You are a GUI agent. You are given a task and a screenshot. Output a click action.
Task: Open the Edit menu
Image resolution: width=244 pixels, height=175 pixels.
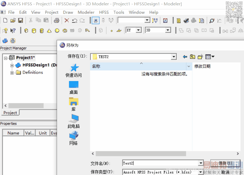tap(23, 12)
